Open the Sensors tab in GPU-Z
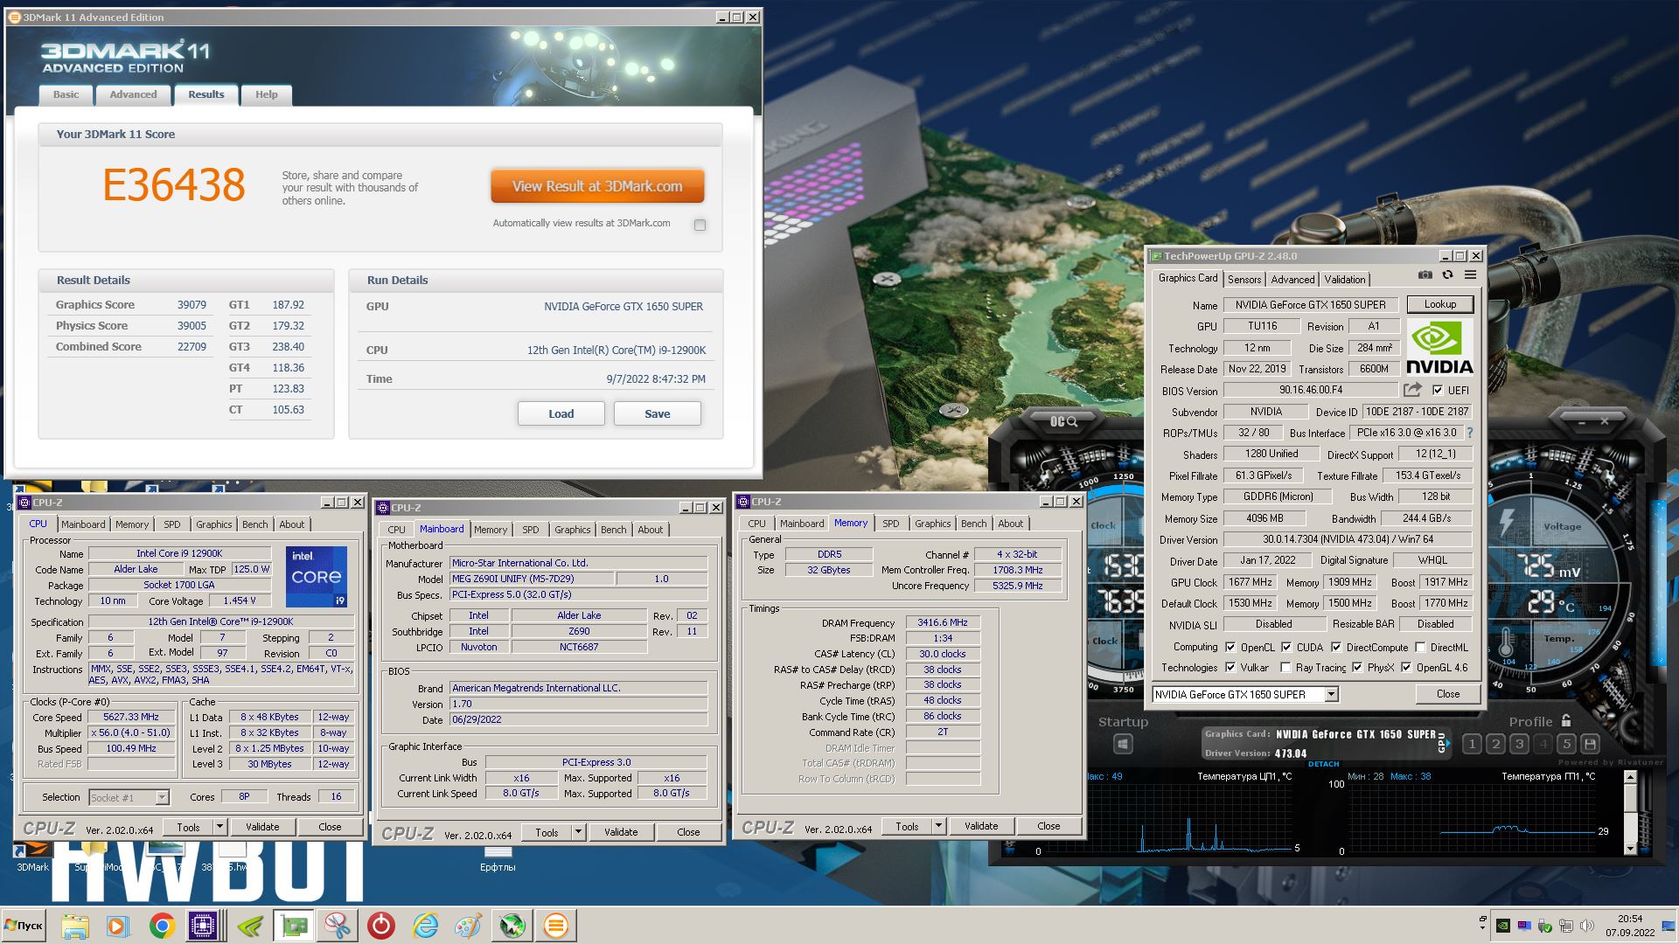The width and height of the screenshot is (1679, 944). coord(1244,280)
